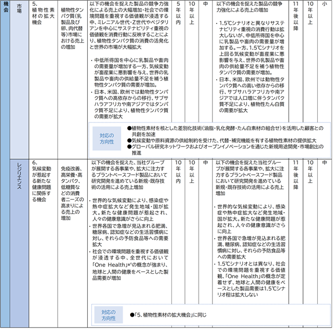Select the '小' impact cell

[x=324, y=4]
